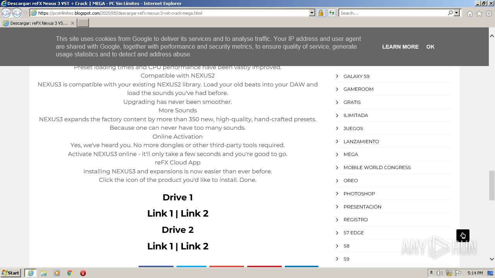Open Link 1 under Drive 2
Image resolution: width=495 pixels, height=278 pixels.
[x=160, y=246]
